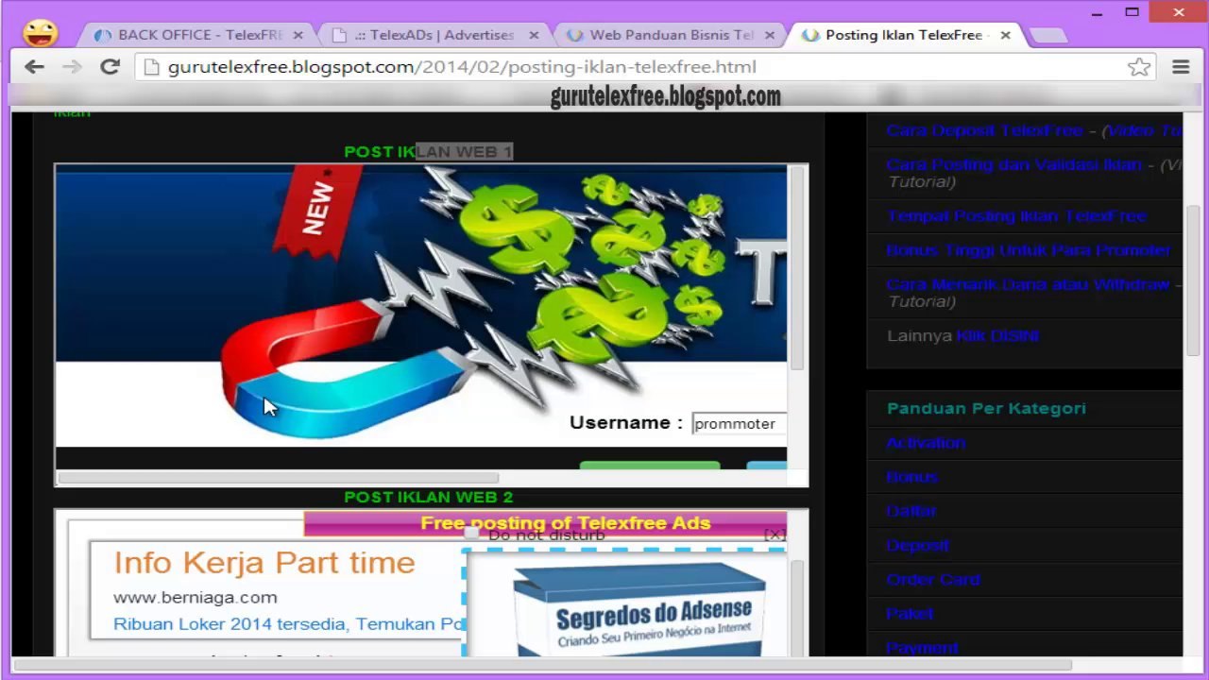The width and height of the screenshot is (1209, 680).
Task: Close the Posting Iklan TelexFree tab
Action: point(1005,35)
